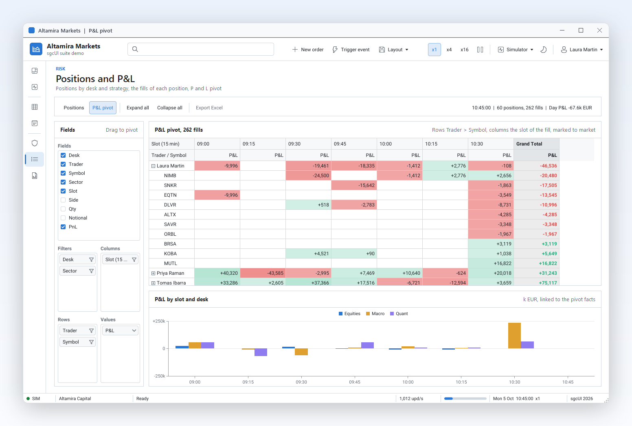Open the dashboard layout sidebar icon
Image resolution: width=632 pixels, height=426 pixels.
[35, 71]
